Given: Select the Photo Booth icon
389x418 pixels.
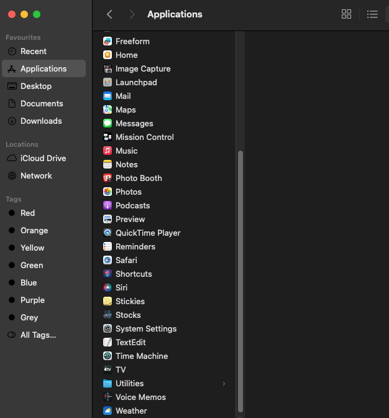Looking at the screenshot, I should tap(108, 178).
